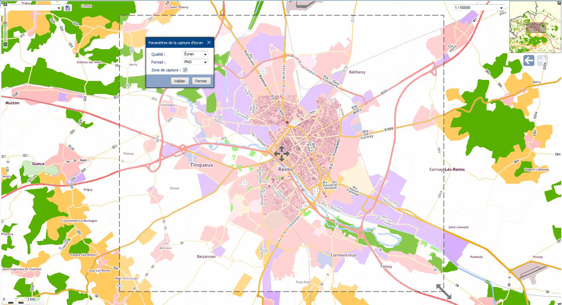
Task: Click the Trois-Puits label
Action: (x=303, y=282)
